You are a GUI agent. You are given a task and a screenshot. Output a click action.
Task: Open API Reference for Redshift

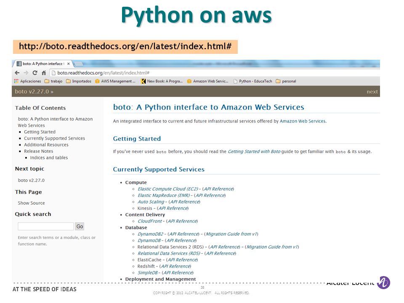click(176, 266)
